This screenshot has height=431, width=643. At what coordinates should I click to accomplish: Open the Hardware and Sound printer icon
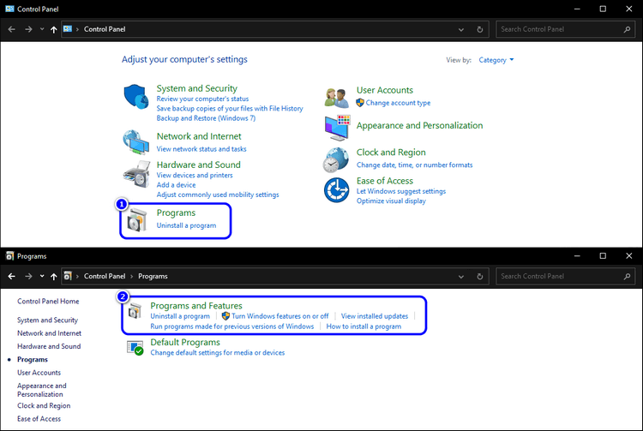pos(136,174)
